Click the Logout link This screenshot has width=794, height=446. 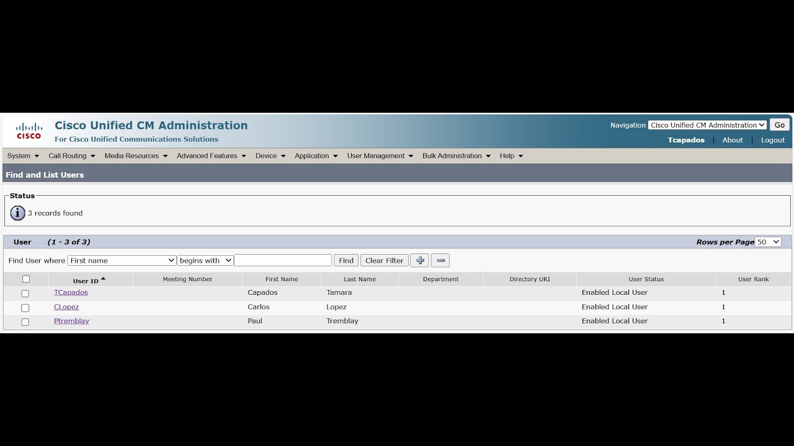pos(773,140)
